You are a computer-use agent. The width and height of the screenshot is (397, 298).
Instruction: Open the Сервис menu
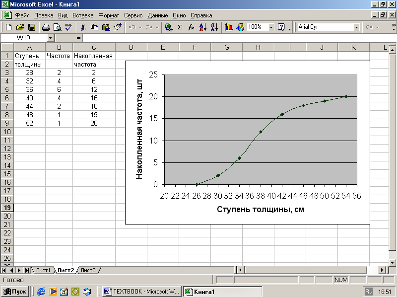point(133,15)
